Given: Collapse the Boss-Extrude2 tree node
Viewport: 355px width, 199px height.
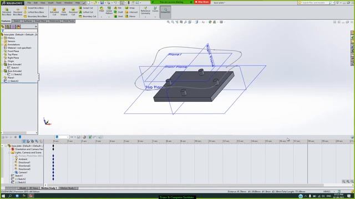Looking at the screenshot, I should click(2, 71).
